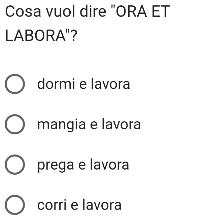Click "lavora" in the corri option
This screenshot has width=208, height=221.
(x=102, y=205)
